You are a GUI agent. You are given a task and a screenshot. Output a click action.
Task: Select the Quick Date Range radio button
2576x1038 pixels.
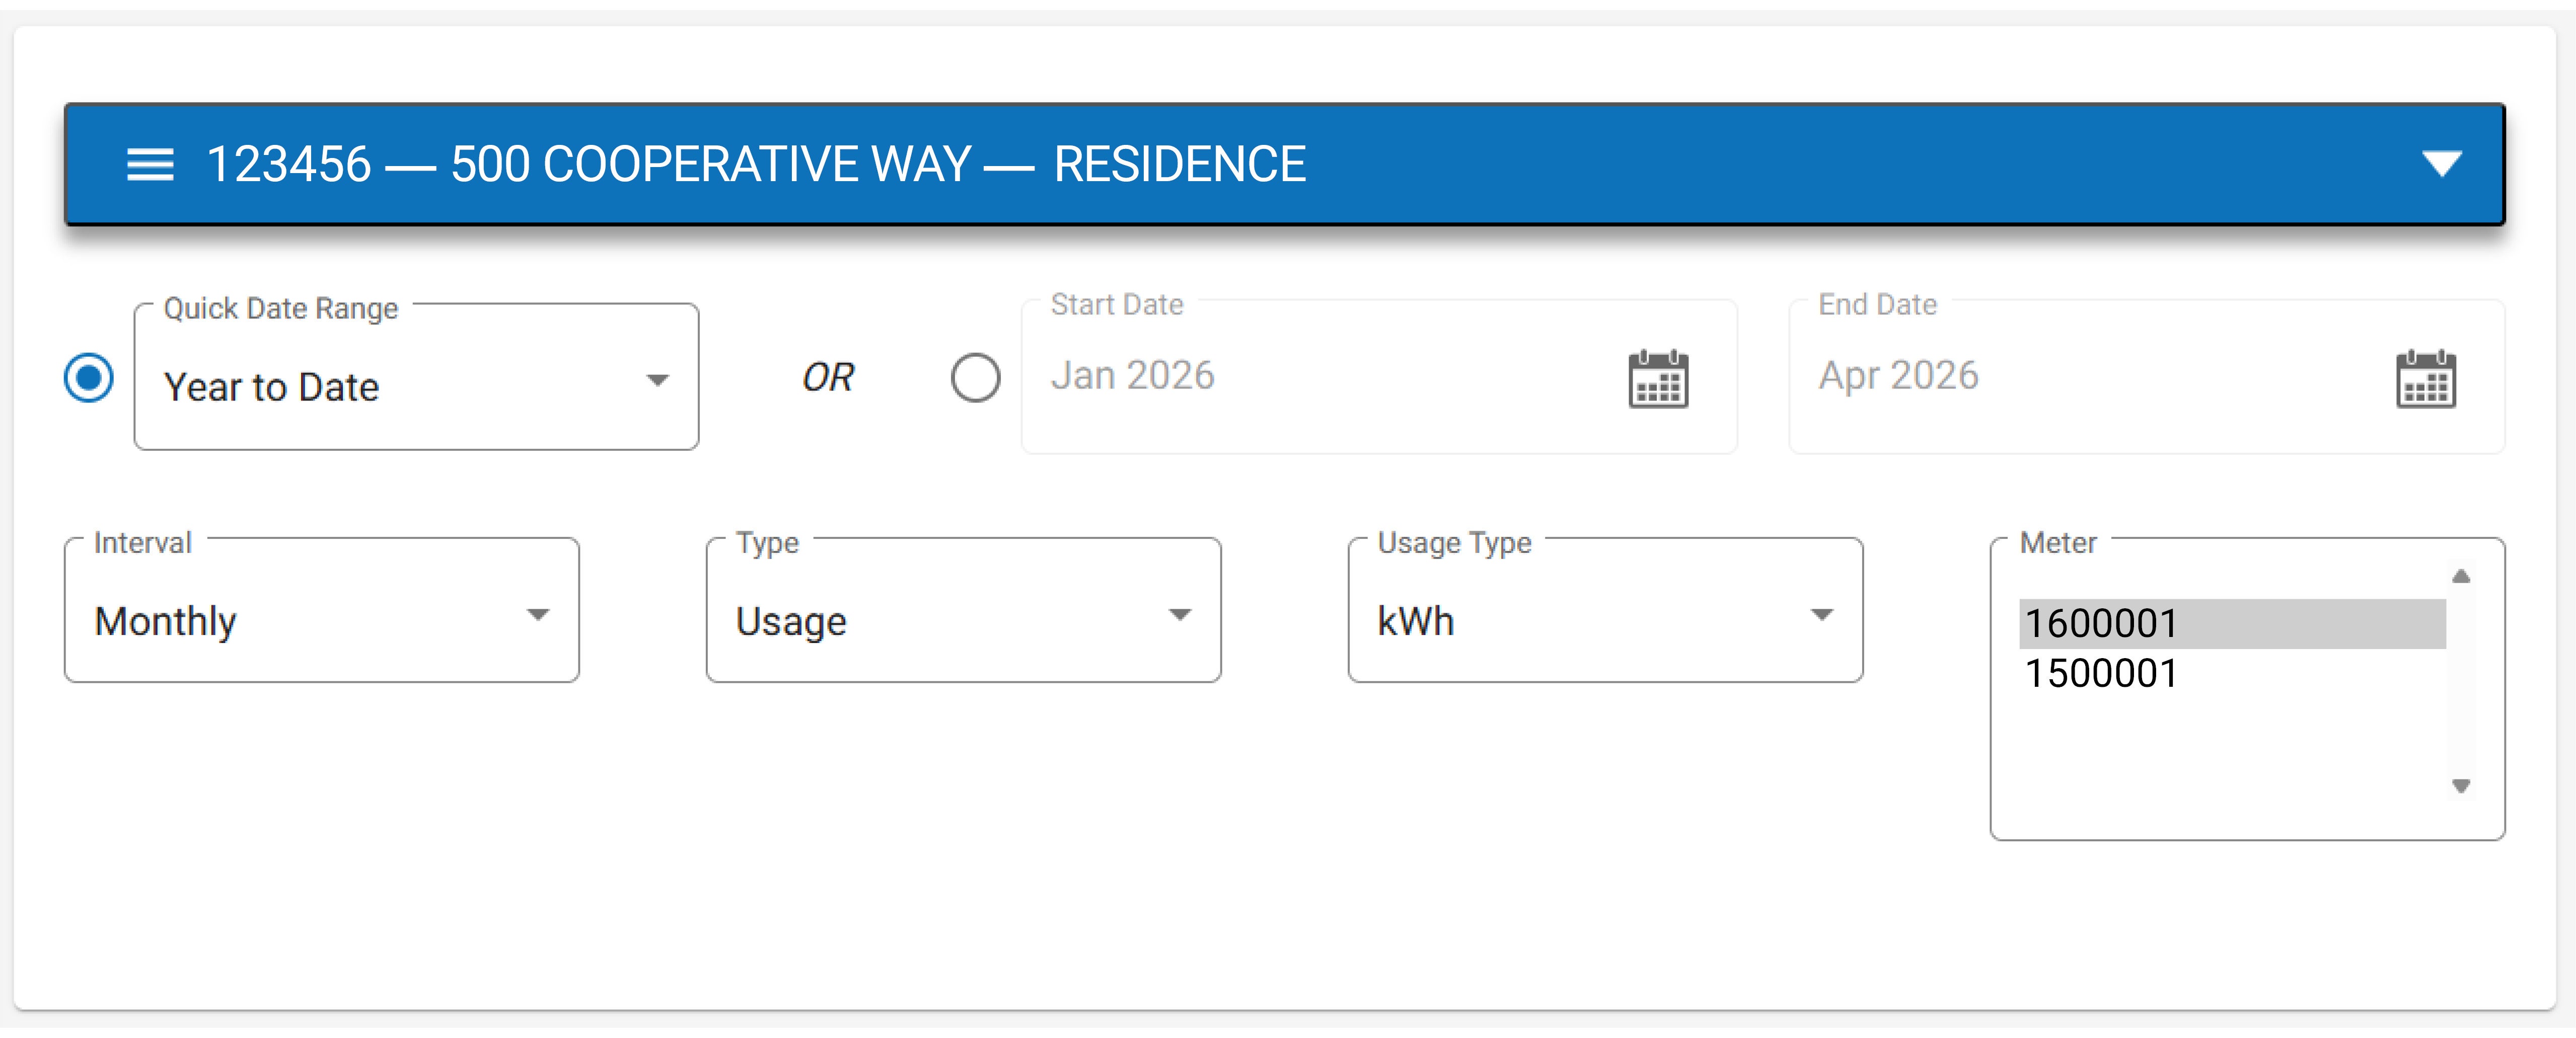coord(89,378)
